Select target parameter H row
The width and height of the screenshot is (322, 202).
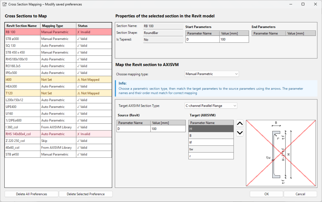[211, 129]
